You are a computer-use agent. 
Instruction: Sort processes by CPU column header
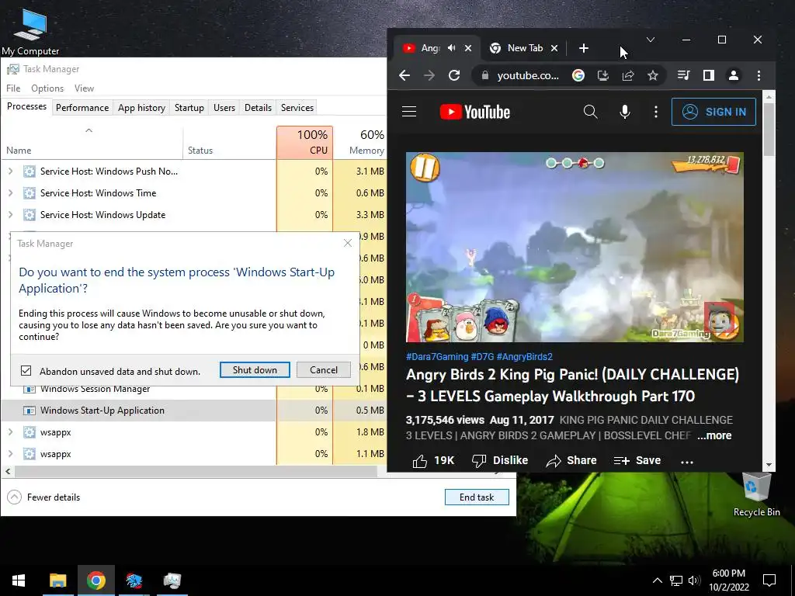point(304,142)
